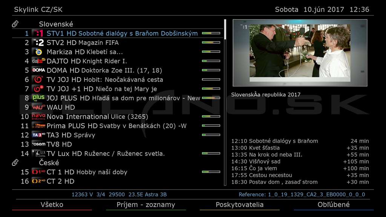Image resolution: width=386 pixels, height=217 pixels.
Task: Click the TV JOJ HD programme progress bar
Action: coord(211,79)
